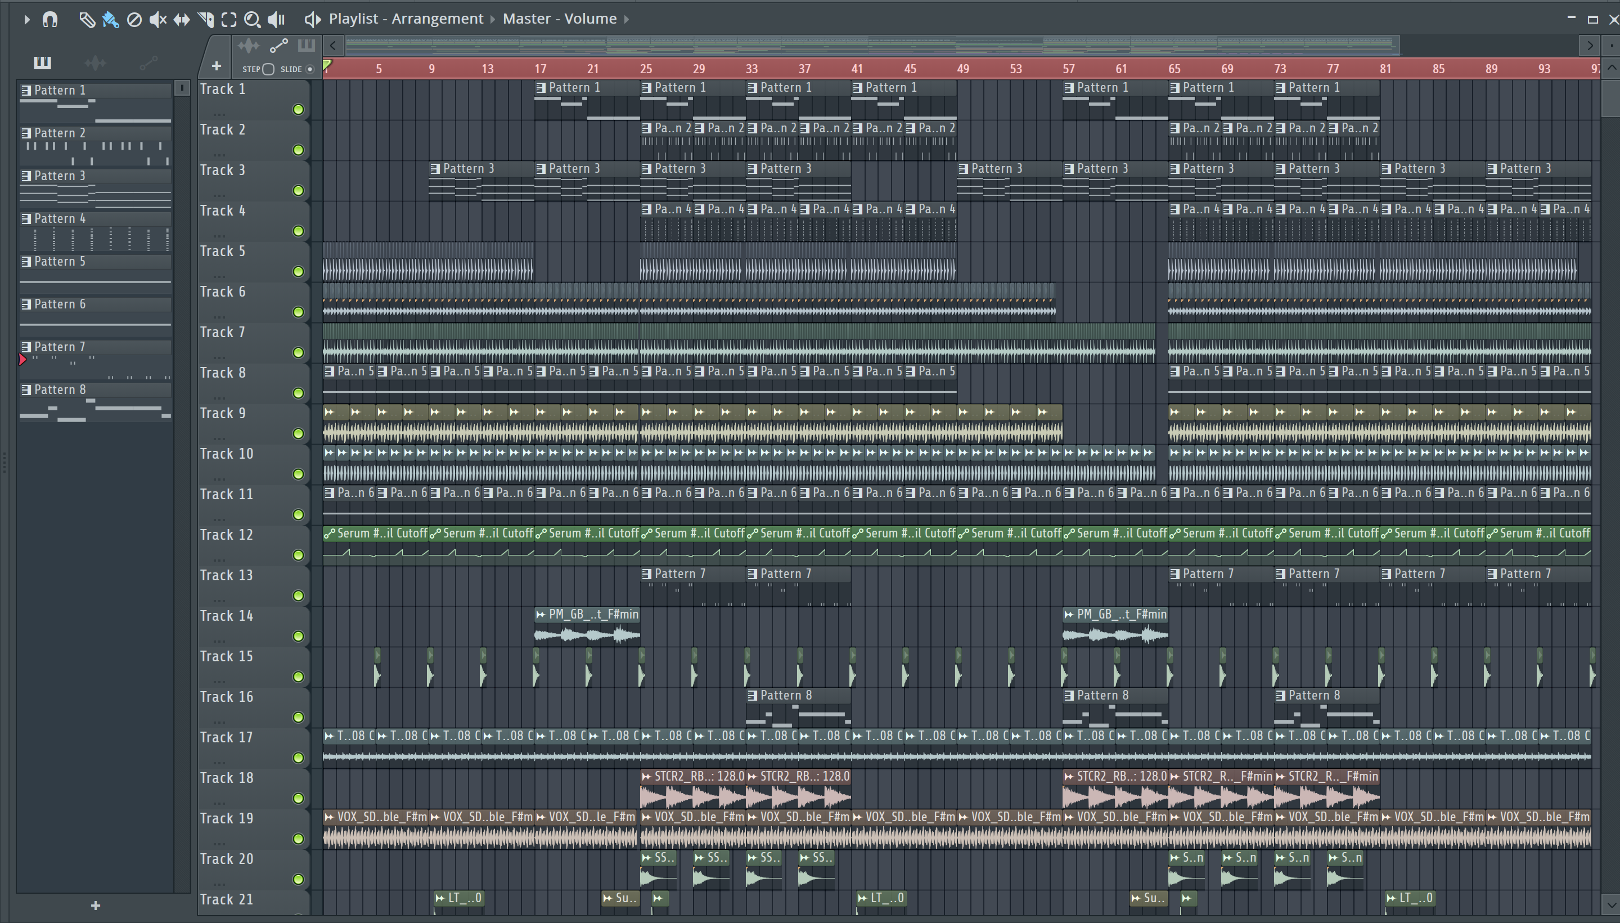Select the Zoom tool
This screenshot has width=1620, height=923.
pyautogui.click(x=252, y=20)
